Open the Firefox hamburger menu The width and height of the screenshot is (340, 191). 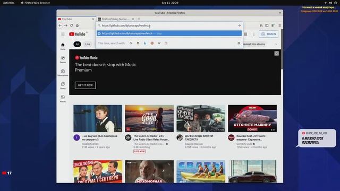coord(279,25)
